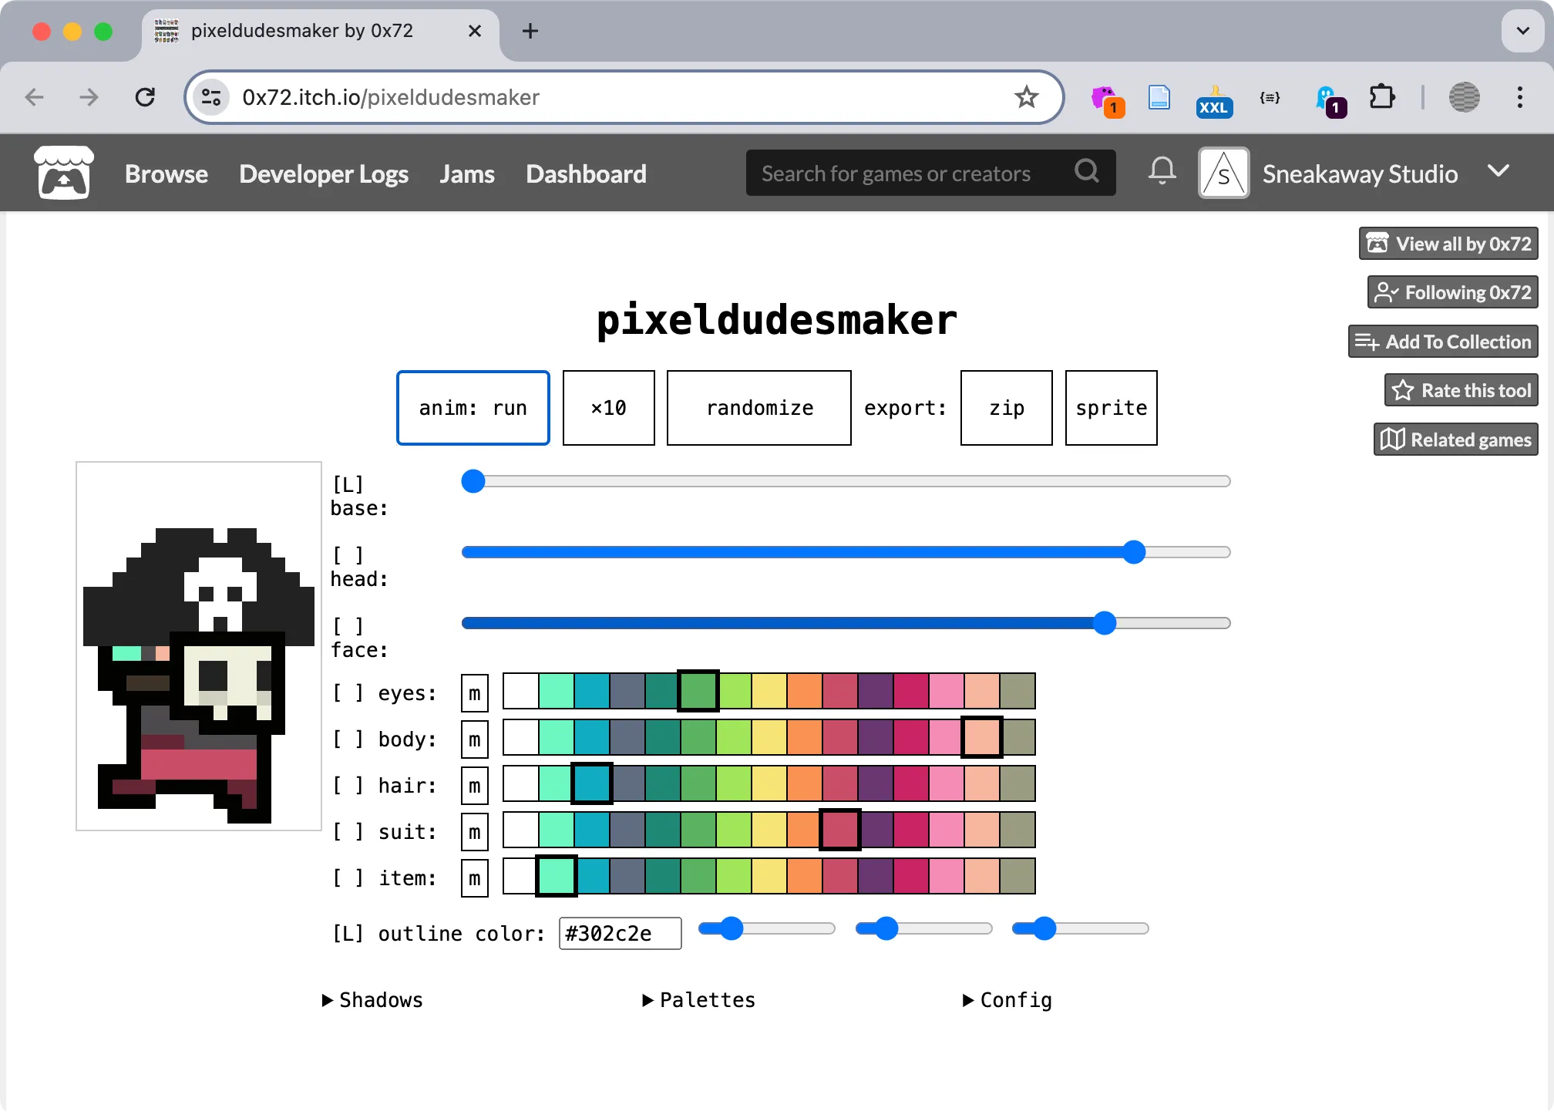Click the Sneakaway Studio avatar icon

(x=1223, y=172)
